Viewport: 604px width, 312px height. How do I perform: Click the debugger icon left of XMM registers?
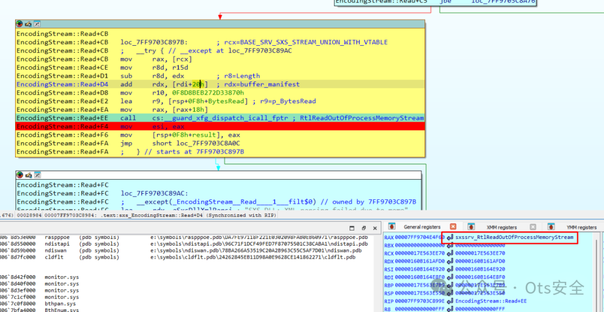tap(471, 227)
